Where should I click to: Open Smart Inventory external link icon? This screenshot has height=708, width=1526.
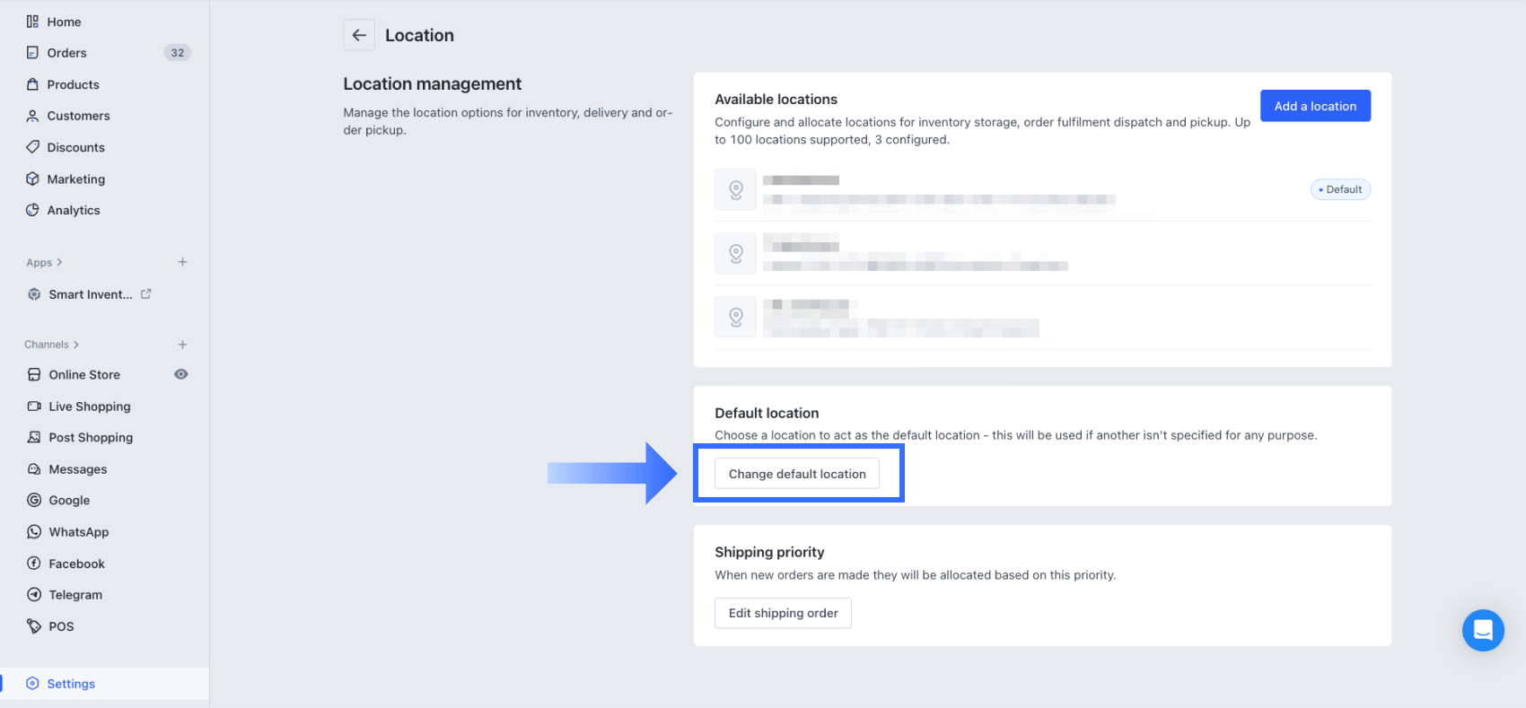coord(146,293)
